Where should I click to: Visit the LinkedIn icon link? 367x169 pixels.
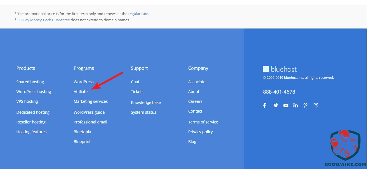point(295,105)
